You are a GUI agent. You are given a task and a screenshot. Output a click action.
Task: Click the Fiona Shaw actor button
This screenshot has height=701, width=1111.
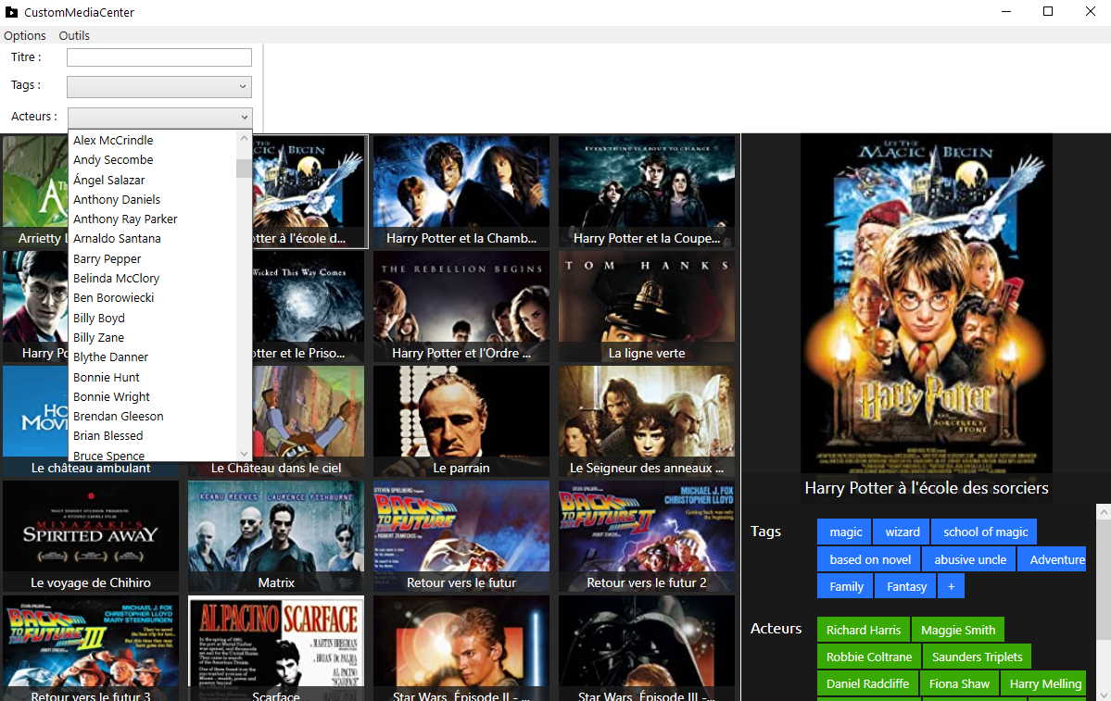pyautogui.click(x=959, y=683)
